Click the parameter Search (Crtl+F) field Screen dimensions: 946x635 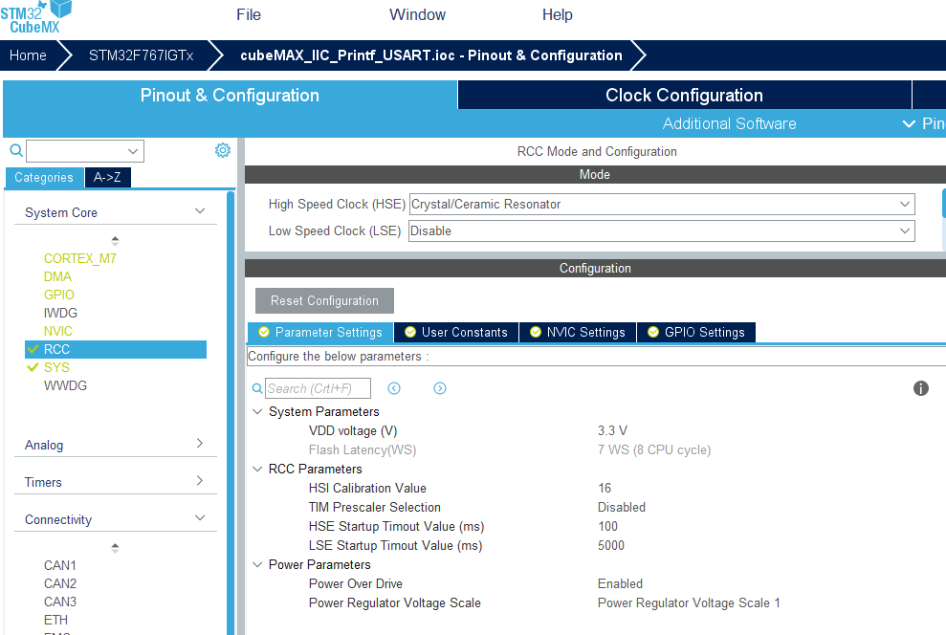pos(318,388)
